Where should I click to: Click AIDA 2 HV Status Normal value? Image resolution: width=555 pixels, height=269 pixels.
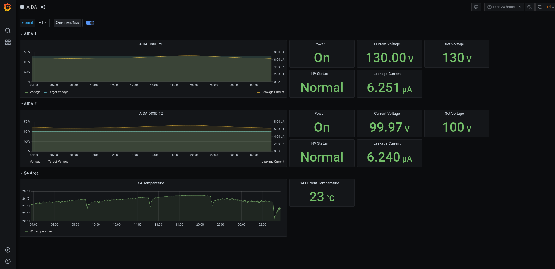pyautogui.click(x=322, y=157)
